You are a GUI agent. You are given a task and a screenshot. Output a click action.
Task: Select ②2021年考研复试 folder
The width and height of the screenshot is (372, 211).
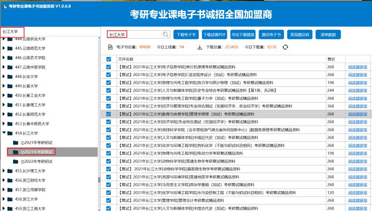point(37,152)
